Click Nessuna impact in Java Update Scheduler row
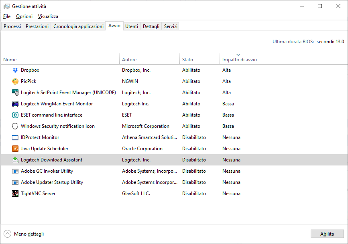This screenshot has width=348, height=244. tap(231, 149)
